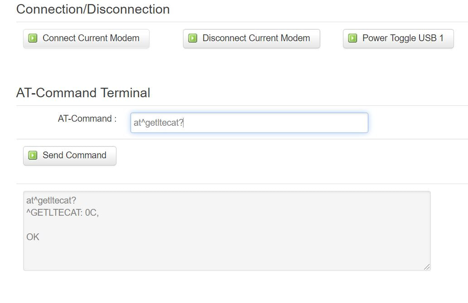Click inside the gray response output area
Screen dimensions: 468x303
227,231
